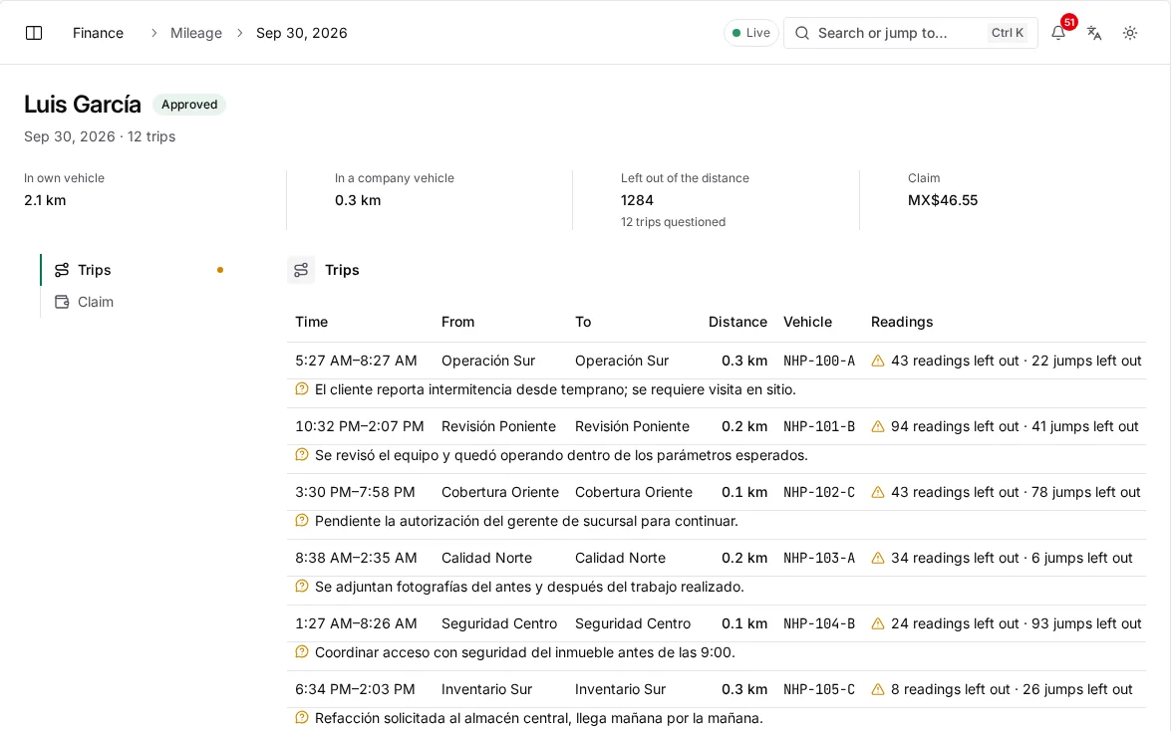Click the Readings column header
The height and width of the screenshot is (731, 1171).
click(901, 322)
